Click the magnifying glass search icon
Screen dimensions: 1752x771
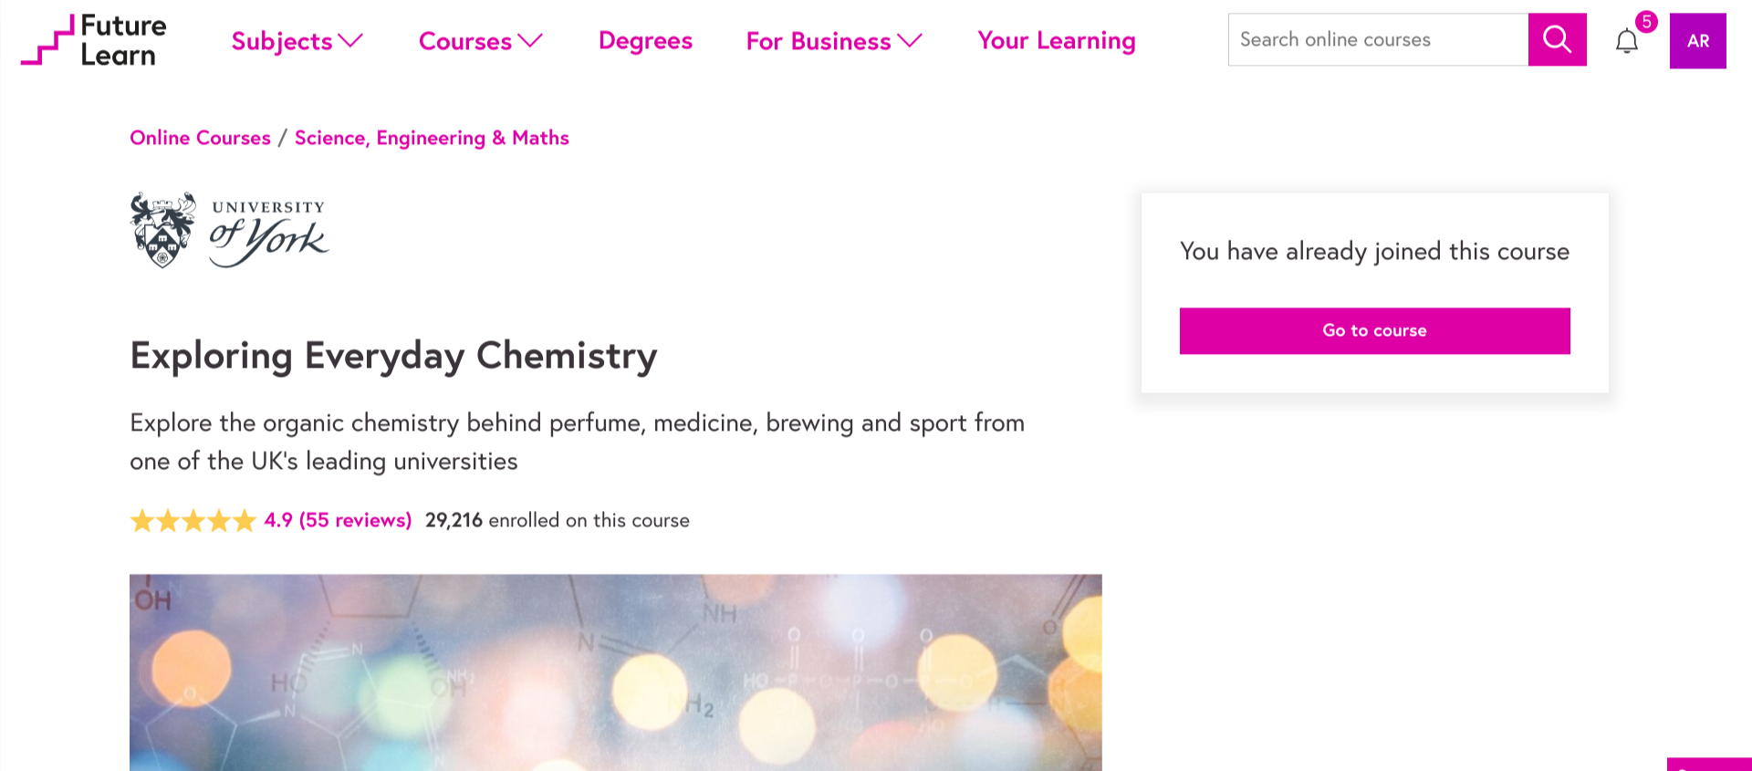point(1557,39)
